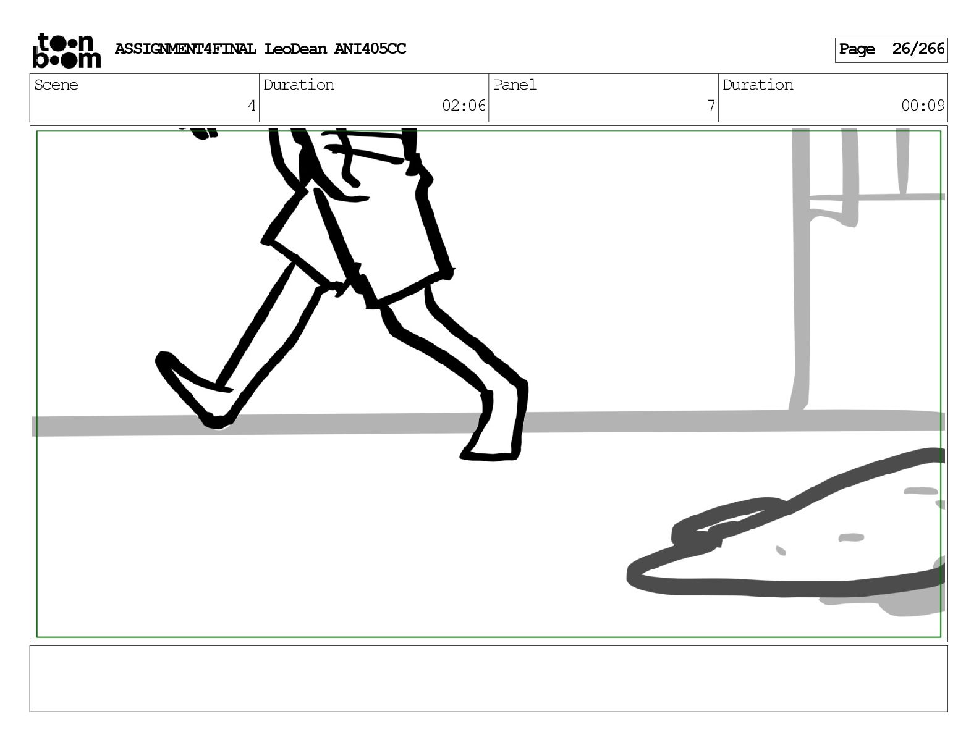Click the scene duration value '02:06'
Image resolution: width=979 pixels, height=756 pixels.
464,106
